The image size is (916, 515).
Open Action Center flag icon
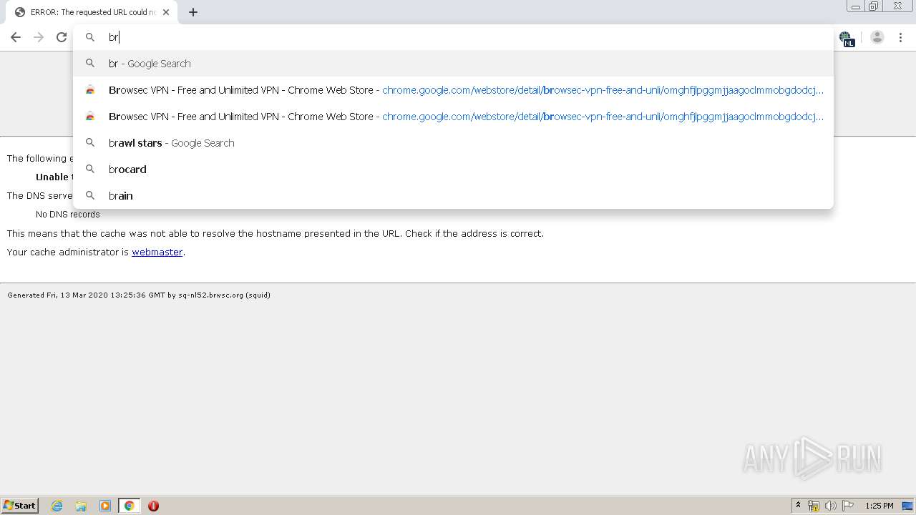tap(848, 506)
